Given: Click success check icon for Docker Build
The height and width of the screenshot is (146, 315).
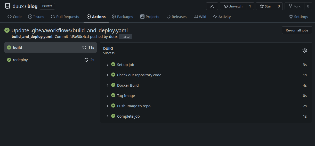Looking at the screenshot, I should [113, 85].
